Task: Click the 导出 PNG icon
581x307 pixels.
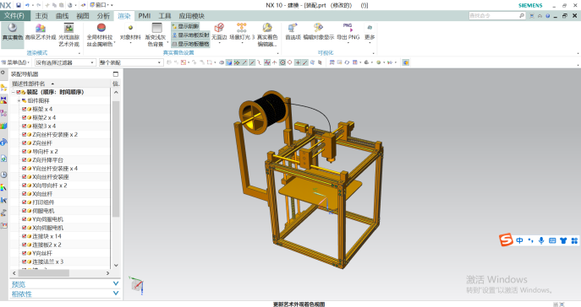Action: [348, 28]
